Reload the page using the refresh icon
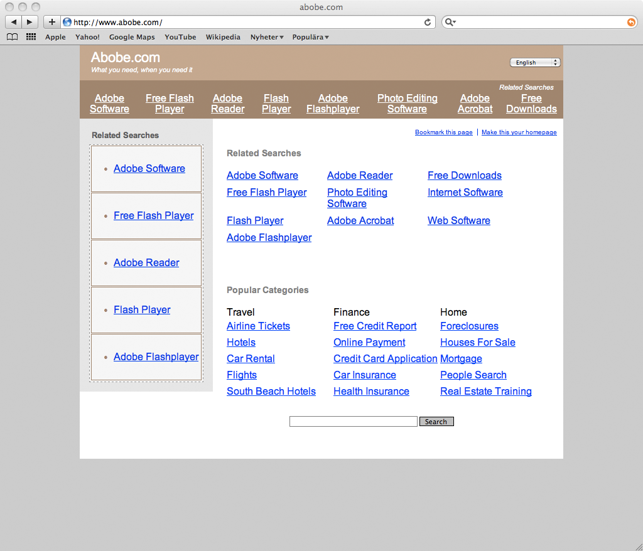Viewport: 643px width, 551px height. click(x=428, y=22)
